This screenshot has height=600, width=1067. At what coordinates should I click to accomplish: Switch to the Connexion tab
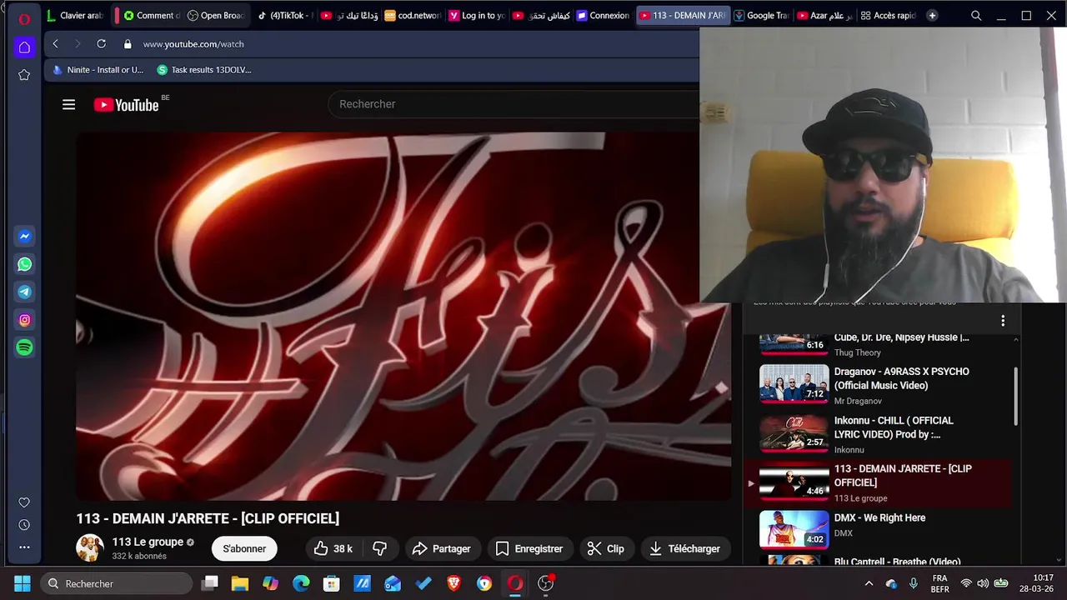603,15
